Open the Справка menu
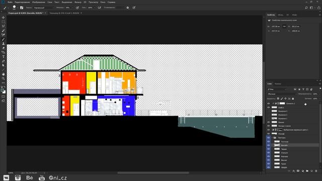The width and height of the screenshot is (322, 181). [x=111, y=2]
